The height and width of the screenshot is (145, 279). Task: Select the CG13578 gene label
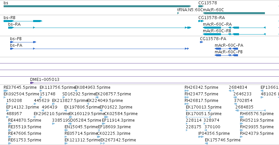point(208,3)
